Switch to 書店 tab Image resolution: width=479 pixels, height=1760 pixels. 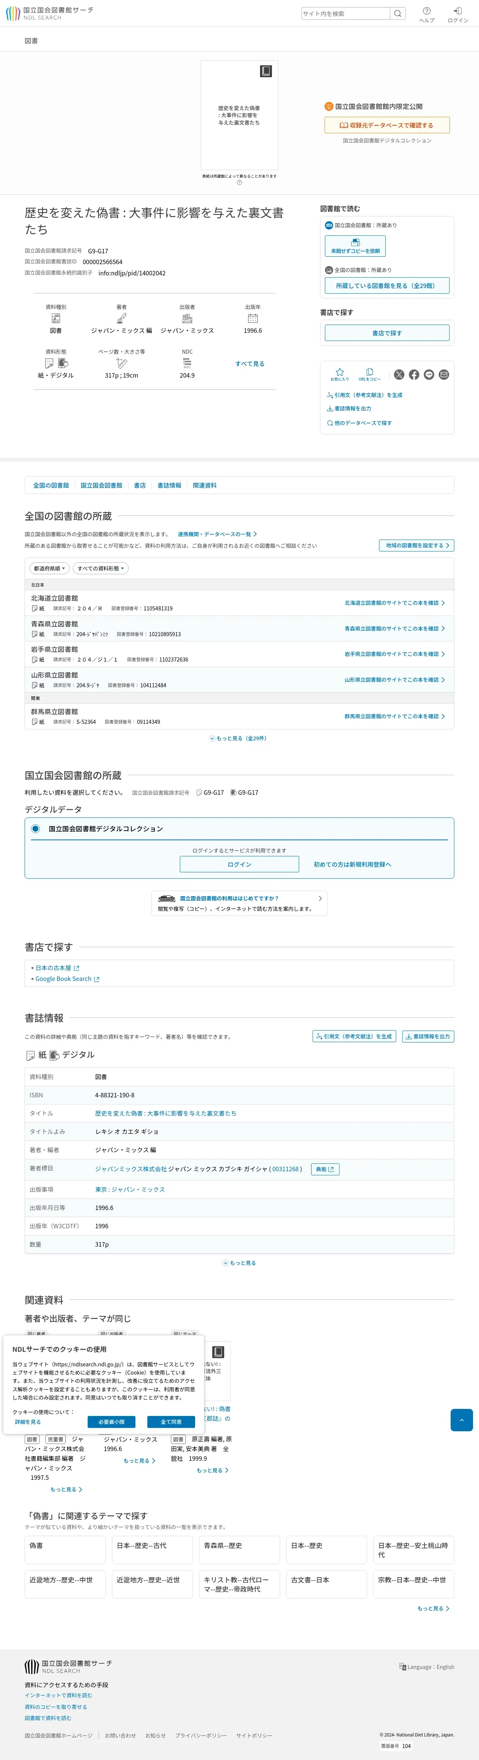tap(140, 485)
